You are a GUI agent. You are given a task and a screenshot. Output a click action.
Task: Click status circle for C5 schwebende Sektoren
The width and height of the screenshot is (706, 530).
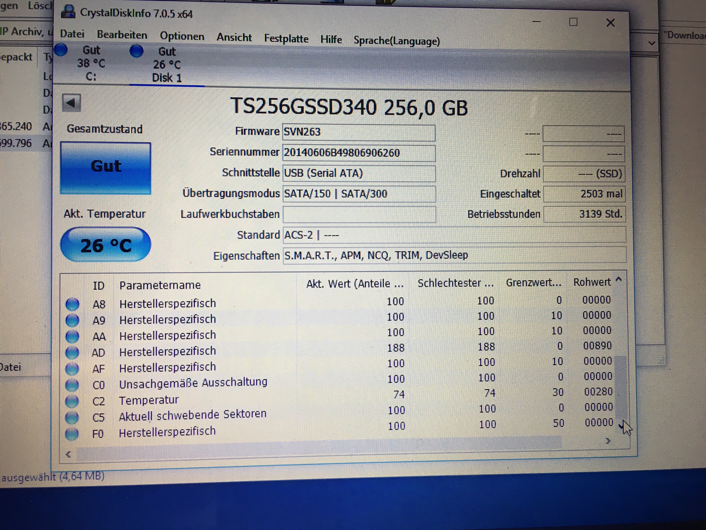(x=72, y=417)
